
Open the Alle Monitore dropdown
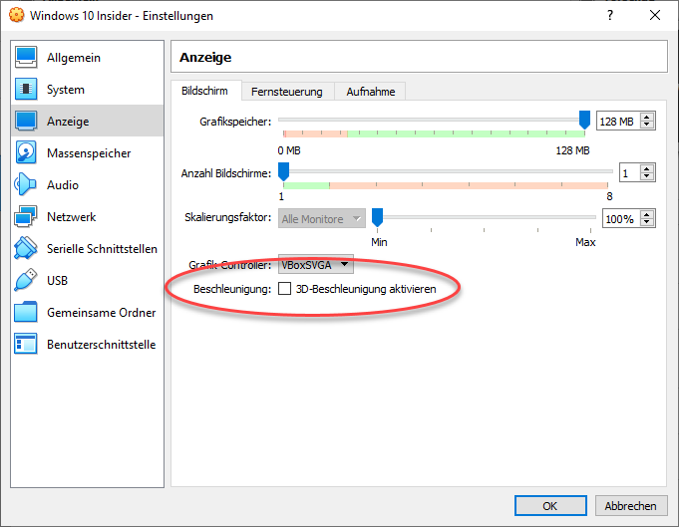pyautogui.click(x=322, y=219)
